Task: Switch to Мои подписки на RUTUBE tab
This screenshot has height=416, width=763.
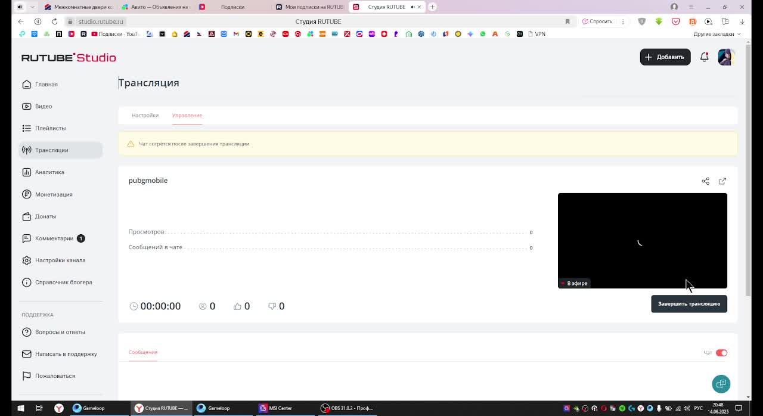Action: [x=309, y=7]
